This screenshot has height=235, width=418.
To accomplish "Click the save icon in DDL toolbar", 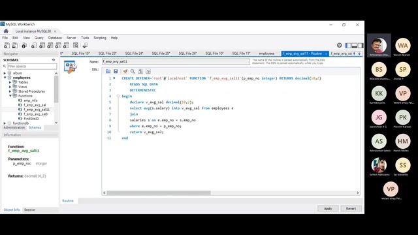I will click(116, 71).
